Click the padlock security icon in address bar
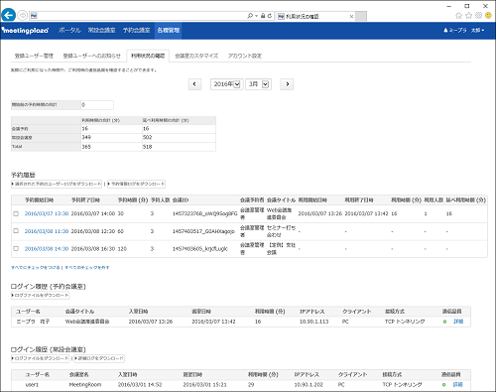This screenshot has width=496, height=392. [x=263, y=16]
